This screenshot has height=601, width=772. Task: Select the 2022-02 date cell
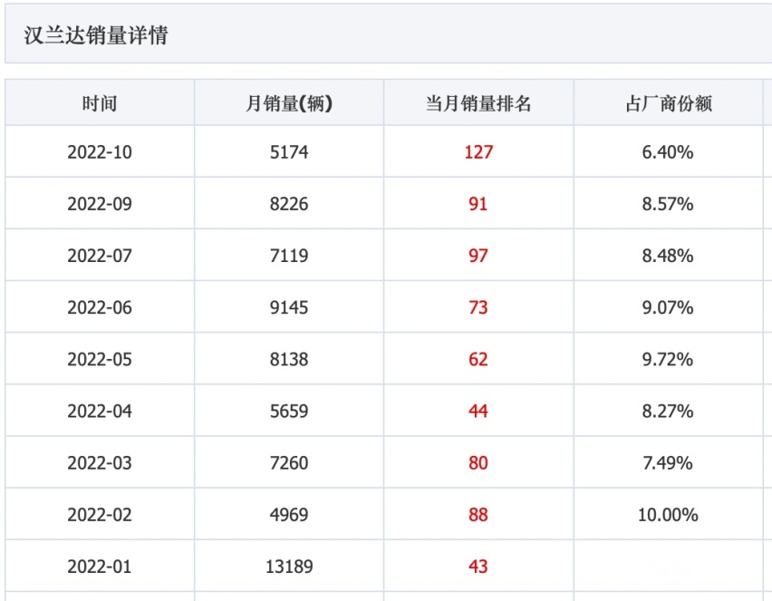[x=100, y=514]
